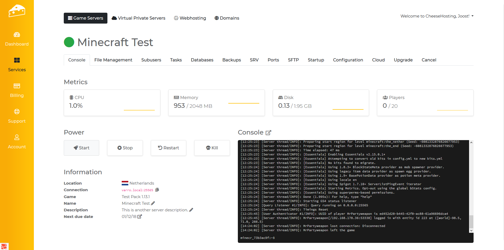
Task: Expand the Welcome Joost user dropdown
Action: [437, 16]
